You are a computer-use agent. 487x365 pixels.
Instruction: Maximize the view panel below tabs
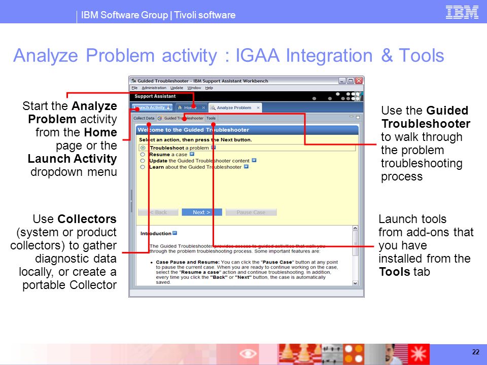(358, 117)
